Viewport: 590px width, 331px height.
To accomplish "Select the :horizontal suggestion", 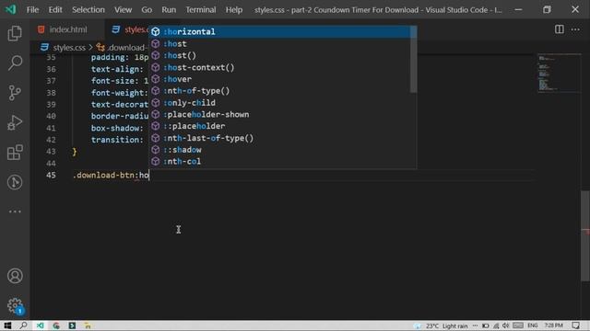I will [280, 32].
